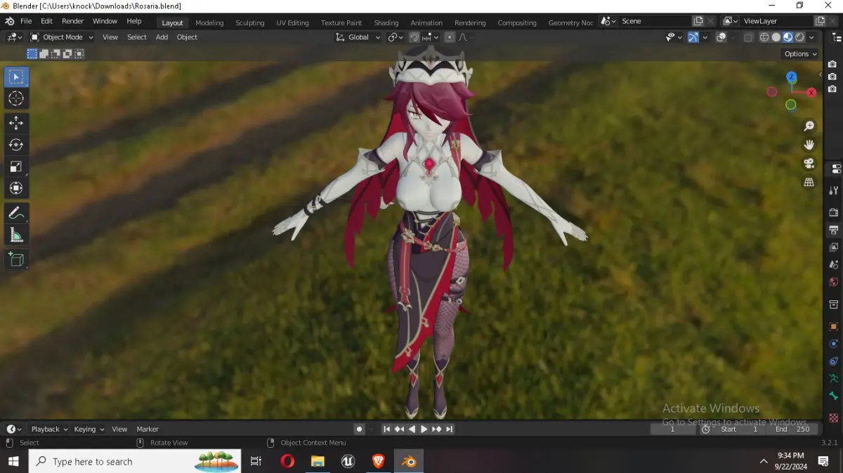Open the Options dropdown

coord(800,54)
